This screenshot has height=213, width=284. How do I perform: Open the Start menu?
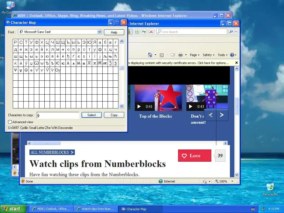[x=13, y=209]
